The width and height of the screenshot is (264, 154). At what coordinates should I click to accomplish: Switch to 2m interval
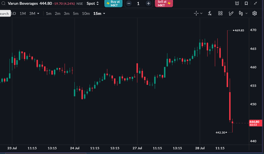pos(57,13)
